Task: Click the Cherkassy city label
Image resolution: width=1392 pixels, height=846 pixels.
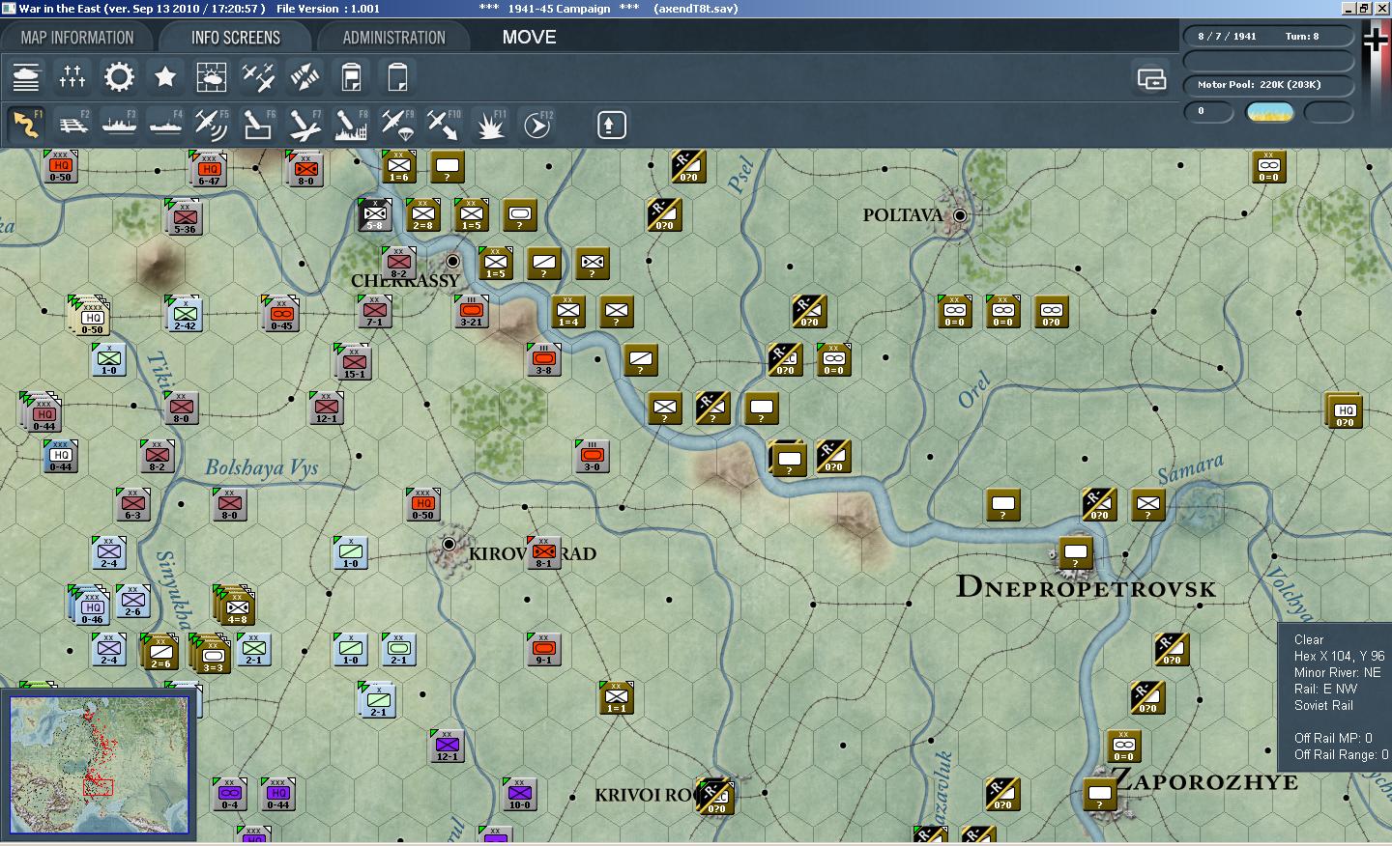Action: click(406, 280)
